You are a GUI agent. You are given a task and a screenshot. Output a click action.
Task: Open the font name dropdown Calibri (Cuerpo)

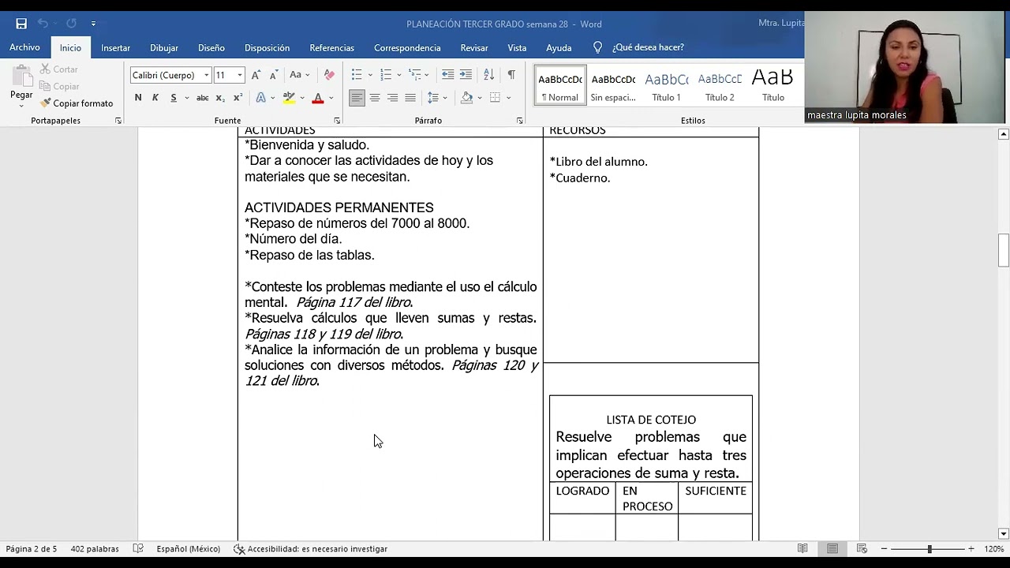[207, 75]
